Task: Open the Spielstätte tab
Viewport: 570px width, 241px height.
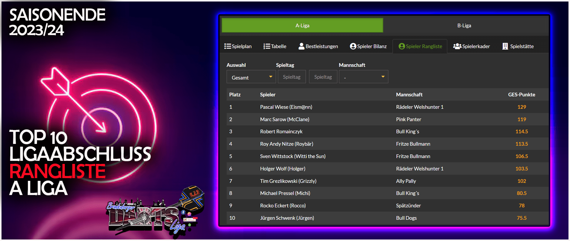Action: tap(518, 46)
